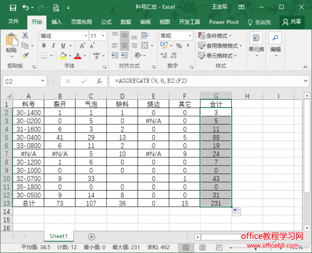Toggle Italic formatting
The width and height of the screenshot is (312, 253).
[53, 46]
